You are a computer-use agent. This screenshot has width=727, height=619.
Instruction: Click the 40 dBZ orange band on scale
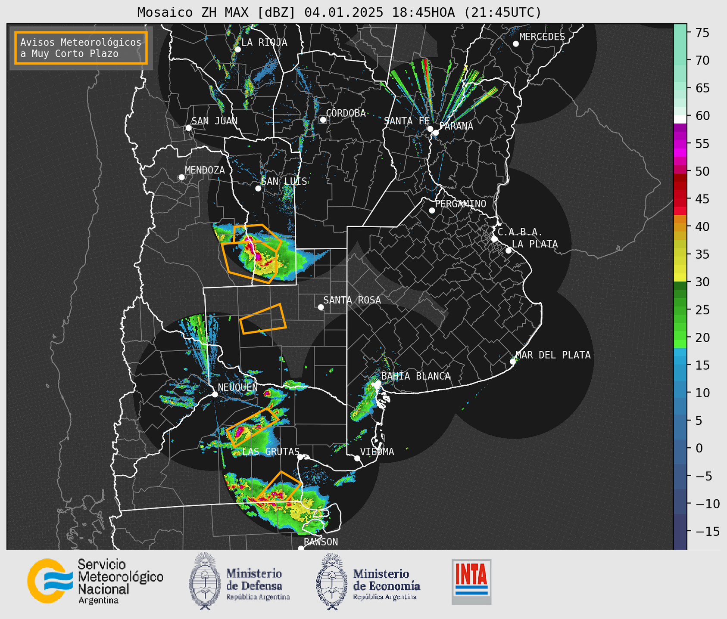680,226
